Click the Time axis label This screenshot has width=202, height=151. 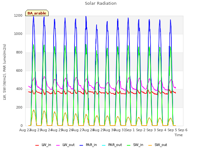179,135
